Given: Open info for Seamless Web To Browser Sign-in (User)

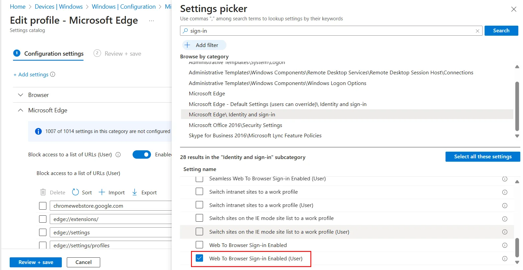Looking at the screenshot, I should click(505, 179).
